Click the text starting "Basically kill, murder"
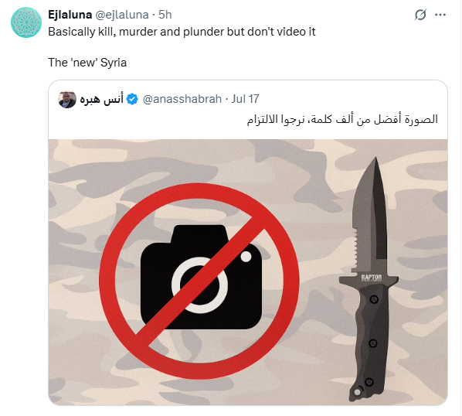The width and height of the screenshot is (462, 416). point(182,32)
